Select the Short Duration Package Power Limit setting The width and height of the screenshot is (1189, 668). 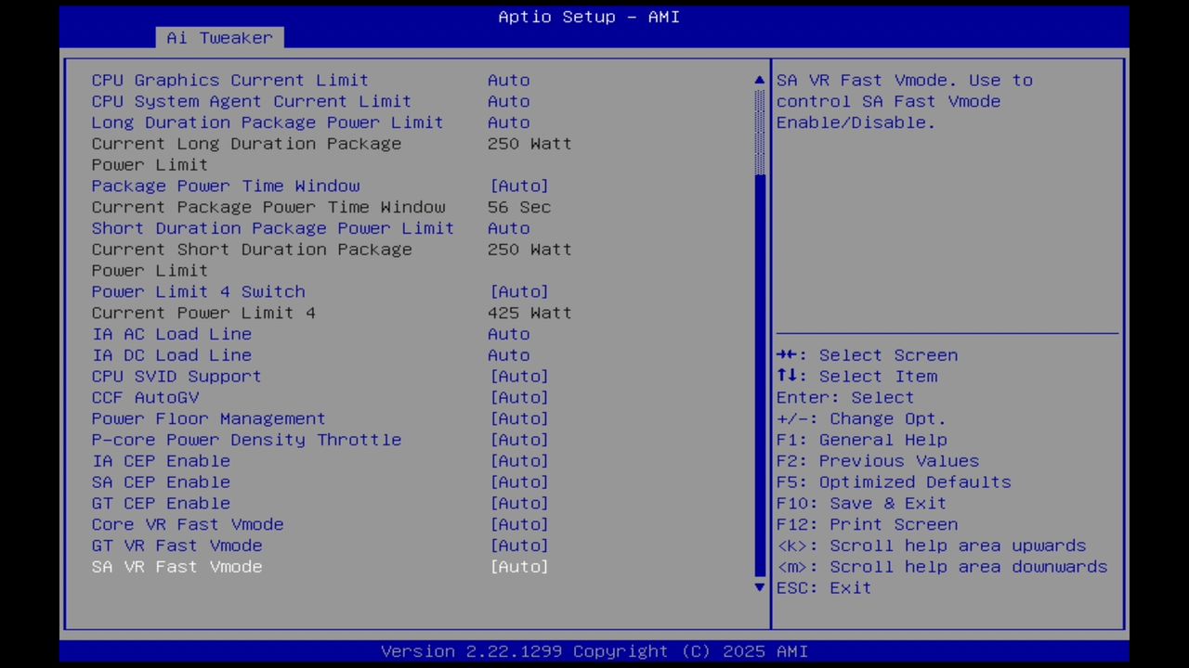click(272, 227)
